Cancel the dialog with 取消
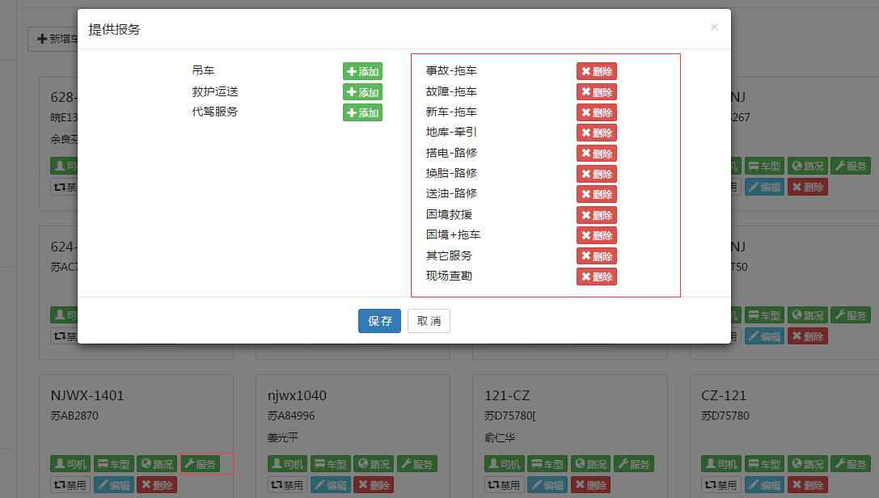This screenshot has width=879, height=498. click(429, 321)
